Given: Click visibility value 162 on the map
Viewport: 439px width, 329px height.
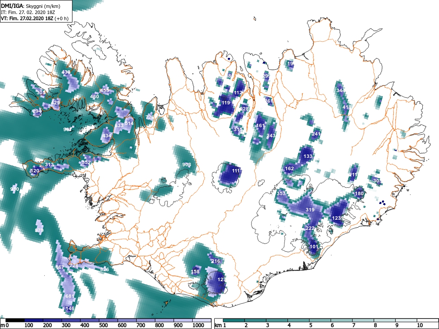Looking at the screenshot, I should point(289,168).
